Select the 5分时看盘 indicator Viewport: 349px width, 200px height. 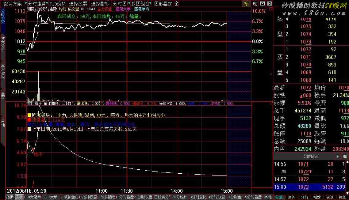tap(253, 197)
